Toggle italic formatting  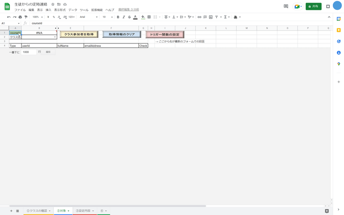124,17
